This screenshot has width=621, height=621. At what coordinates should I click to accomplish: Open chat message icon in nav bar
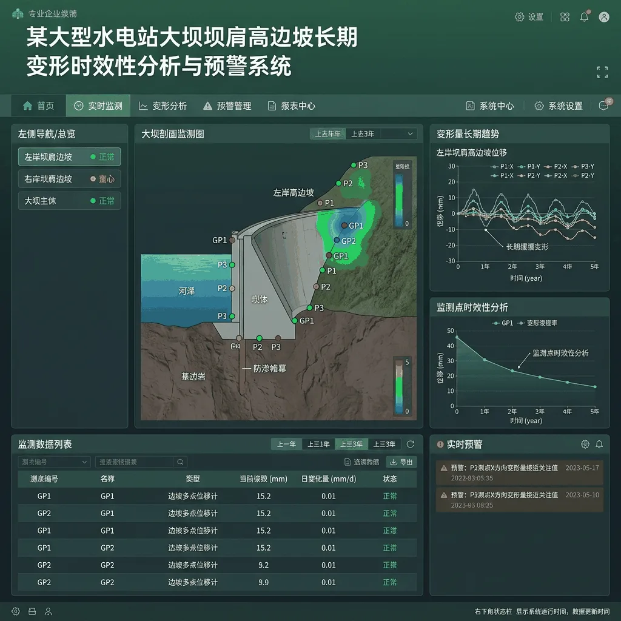pos(604,106)
